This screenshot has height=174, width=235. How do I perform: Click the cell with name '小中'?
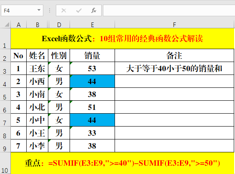pyautogui.click(x=37, y=120)
